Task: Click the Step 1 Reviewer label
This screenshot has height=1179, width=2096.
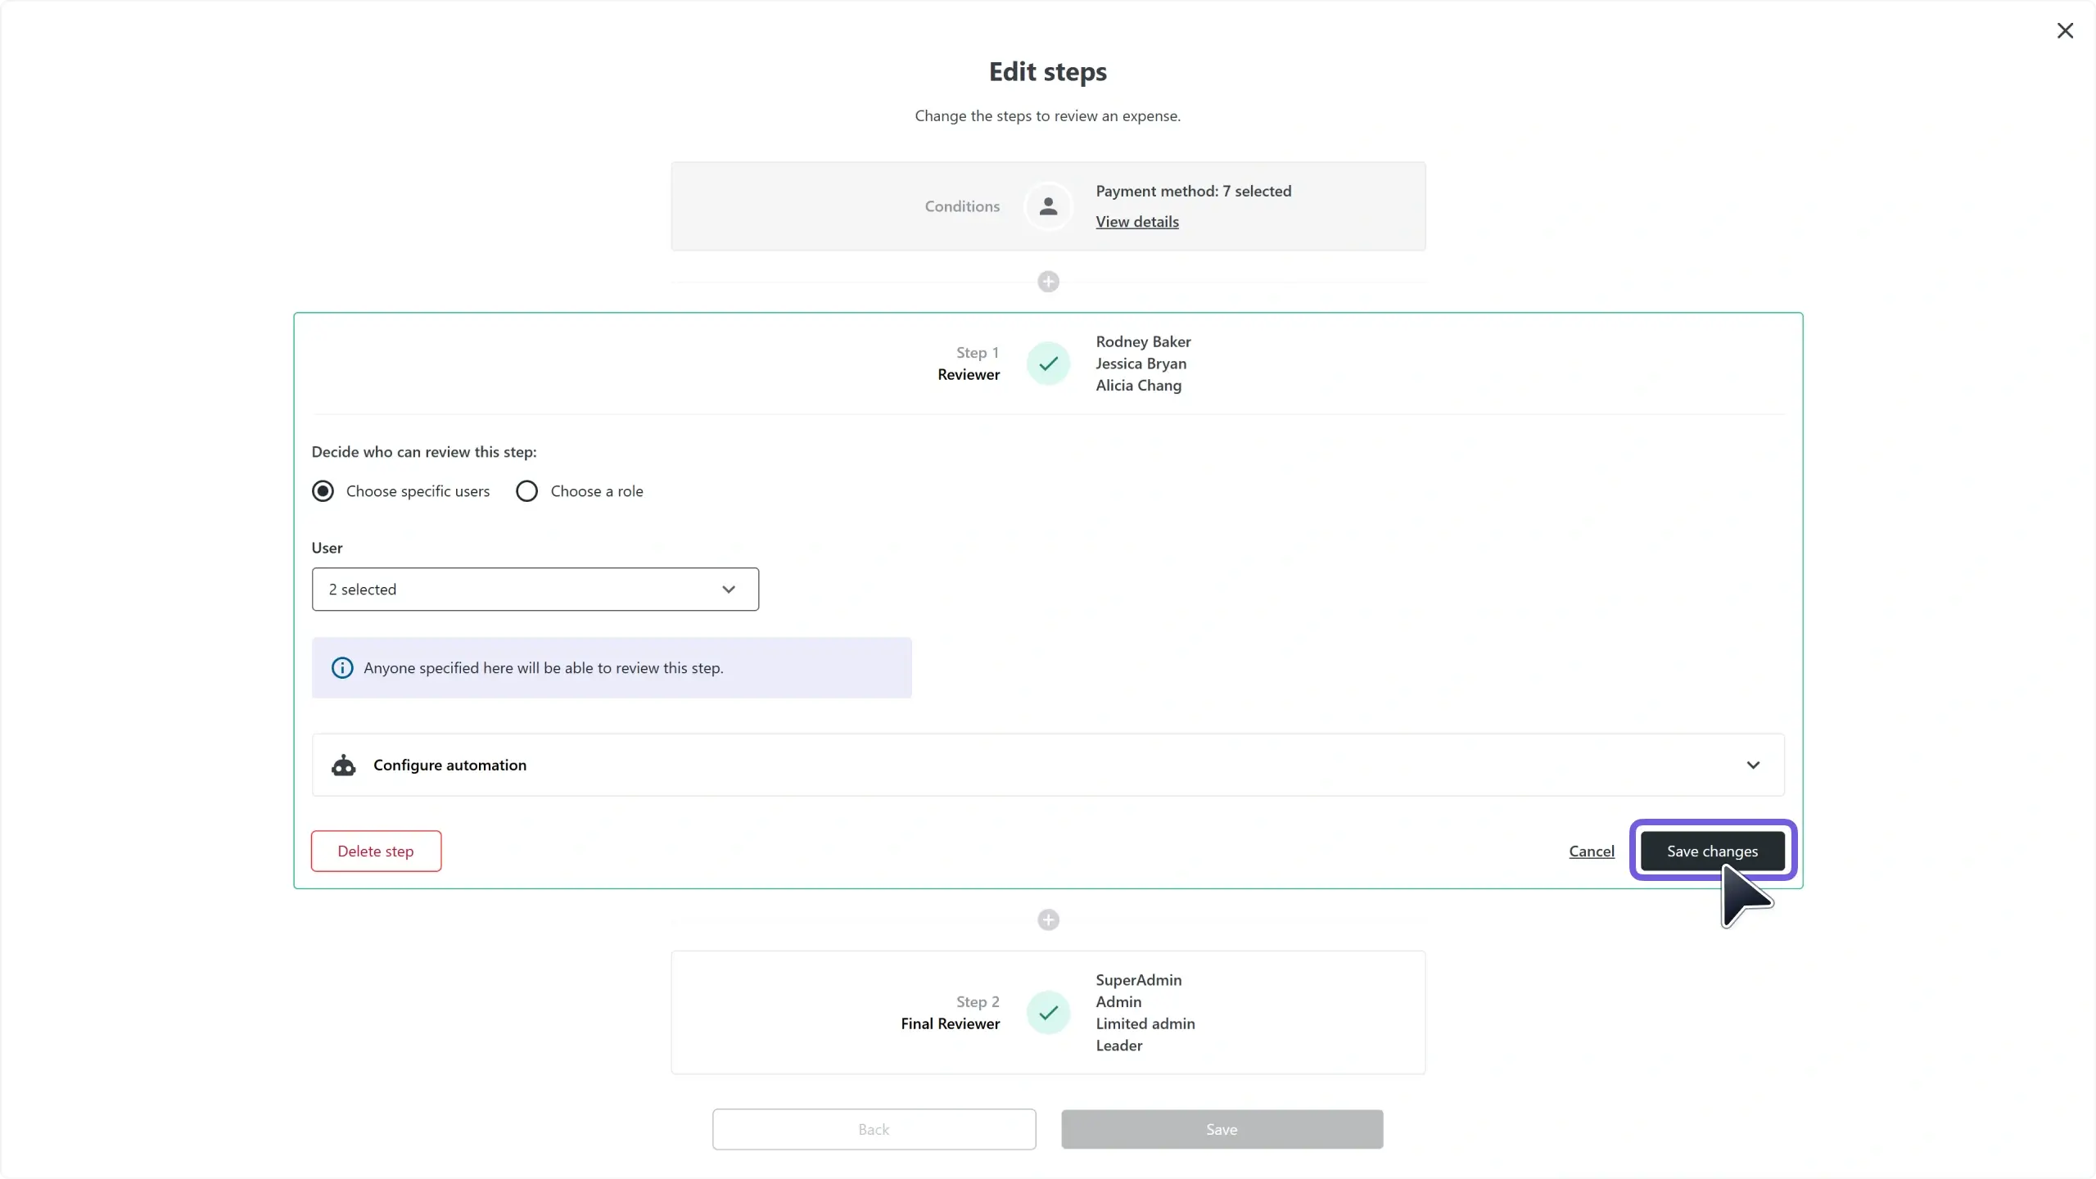Action: pos(969,374)
